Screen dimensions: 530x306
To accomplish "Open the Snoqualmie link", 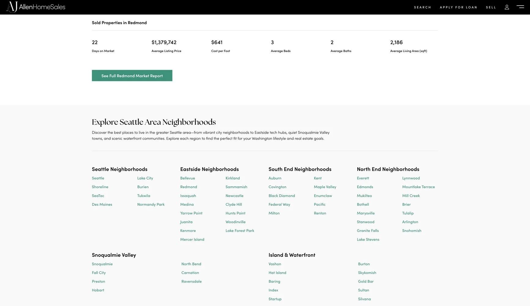I will coord(102,264).
